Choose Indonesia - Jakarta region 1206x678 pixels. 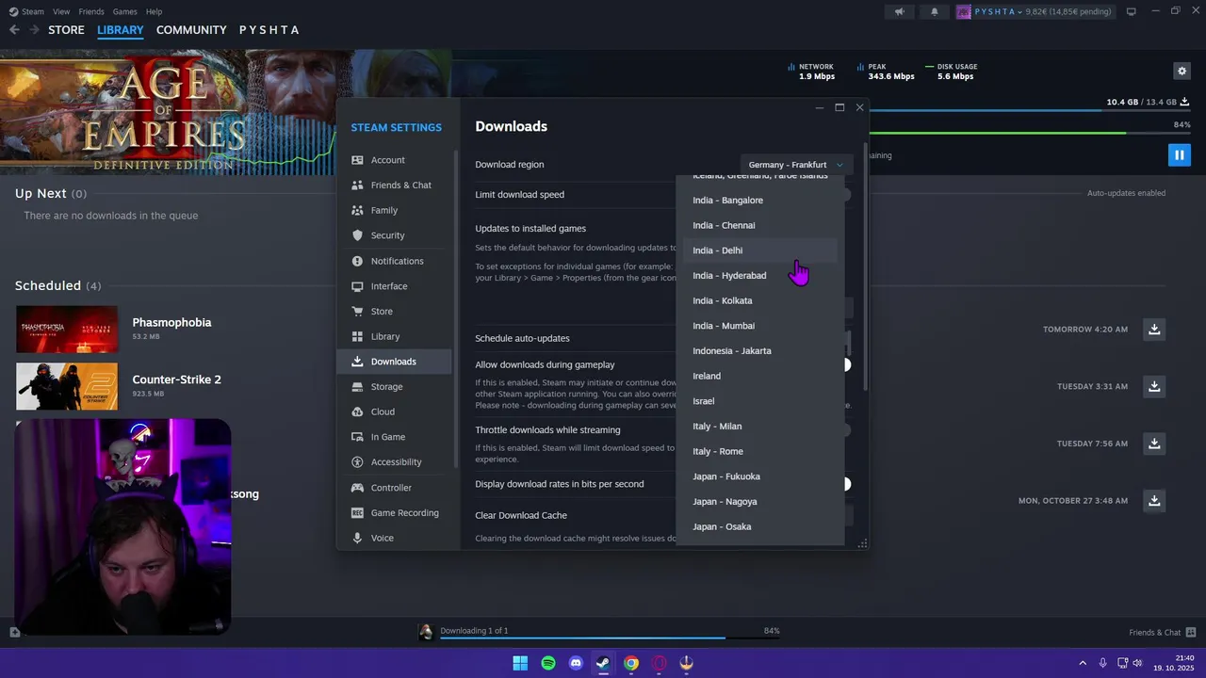tap(760, 351)
